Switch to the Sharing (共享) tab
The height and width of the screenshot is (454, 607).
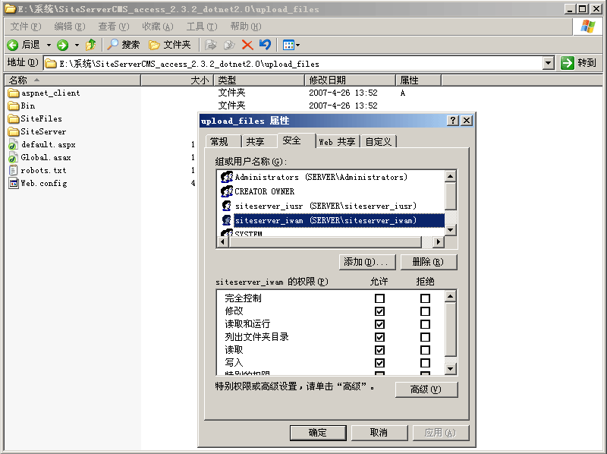click(x=259, y=141)
